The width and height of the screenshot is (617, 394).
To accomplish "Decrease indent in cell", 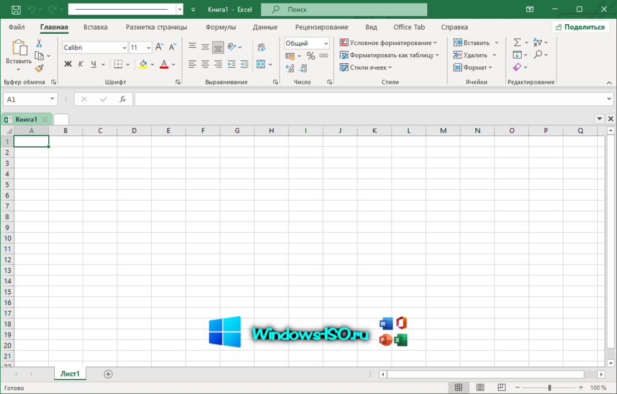I will click(231, 64).
